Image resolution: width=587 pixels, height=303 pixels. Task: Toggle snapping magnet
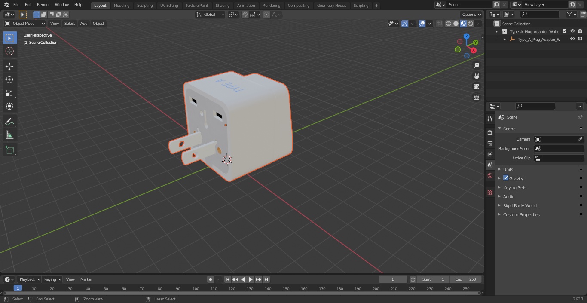[245, 15]
